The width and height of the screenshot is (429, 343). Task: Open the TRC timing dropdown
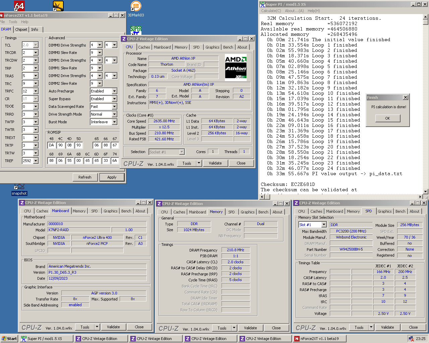point(36,83)
